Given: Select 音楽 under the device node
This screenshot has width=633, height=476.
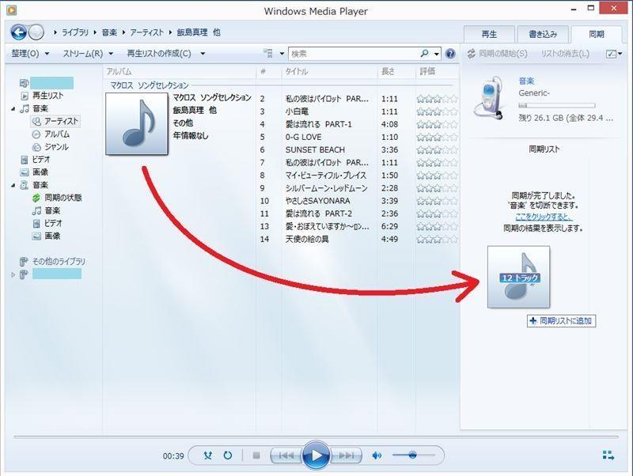Looking at the screenshot, I should pos(52,210).
